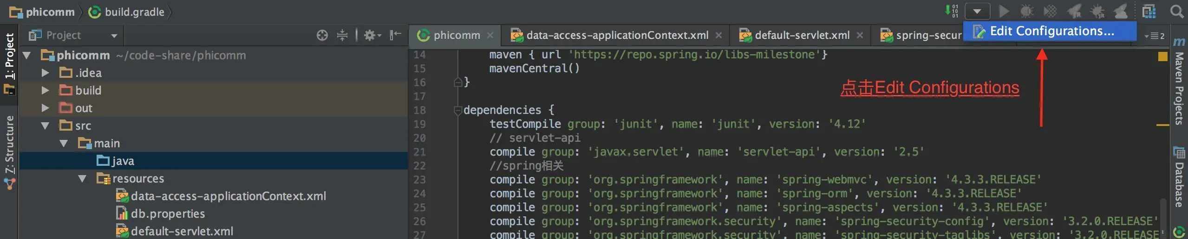Open the Project Structure dialog icon

click(1149, 11)
